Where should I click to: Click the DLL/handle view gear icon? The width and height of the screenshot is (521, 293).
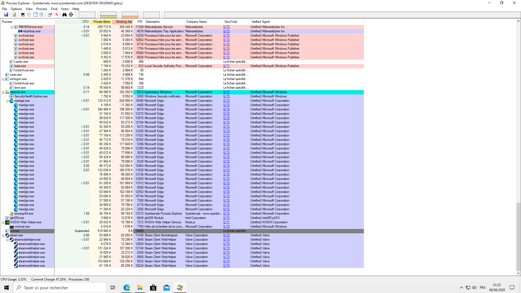42,15
